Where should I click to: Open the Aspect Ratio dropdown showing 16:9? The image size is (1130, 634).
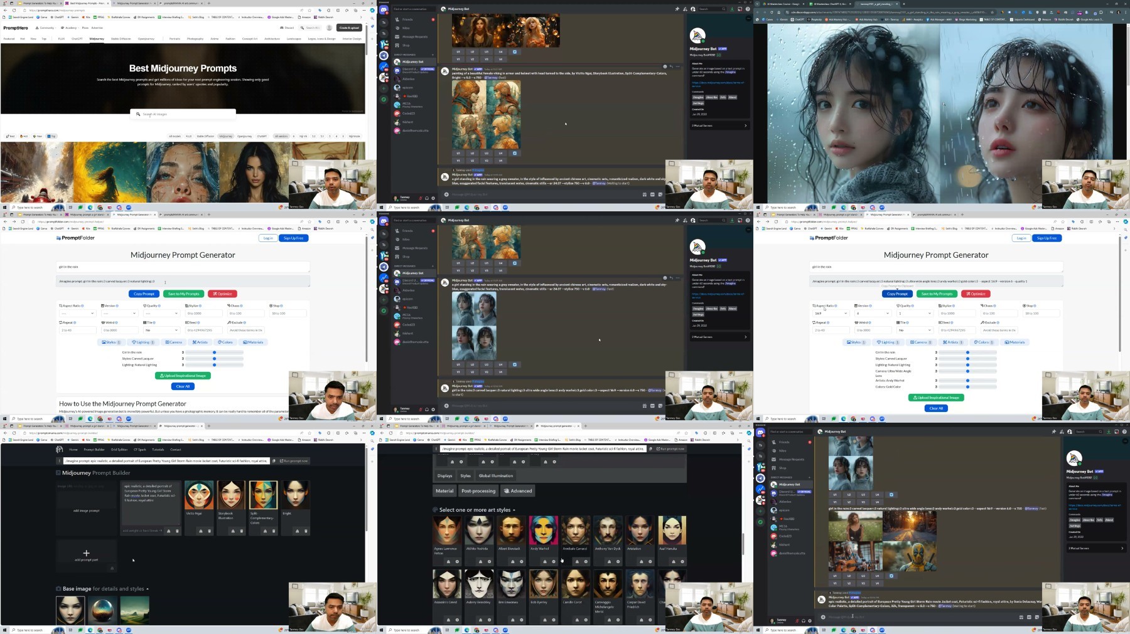pyautogui.click(x=831, y=313)
